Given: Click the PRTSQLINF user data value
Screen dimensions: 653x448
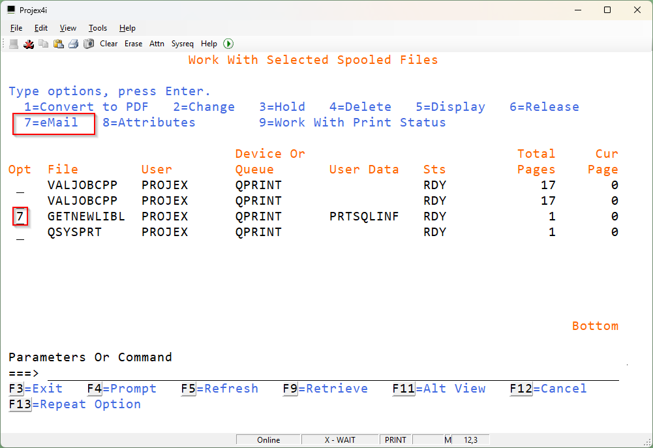Looking at the screenshot, I should (x=364, y=217).
